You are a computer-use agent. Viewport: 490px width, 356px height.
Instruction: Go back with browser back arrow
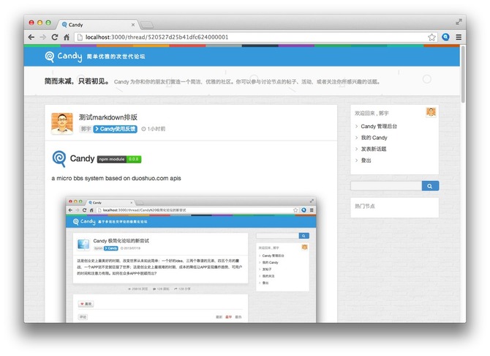(31, 37)
